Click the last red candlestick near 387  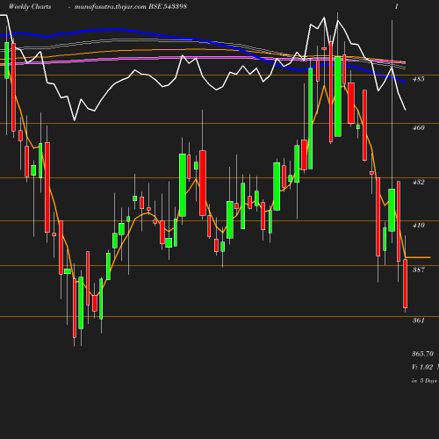click(x=406, y=284)
